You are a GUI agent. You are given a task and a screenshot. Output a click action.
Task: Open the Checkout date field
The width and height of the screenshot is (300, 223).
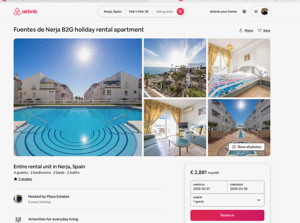point(246,187)
